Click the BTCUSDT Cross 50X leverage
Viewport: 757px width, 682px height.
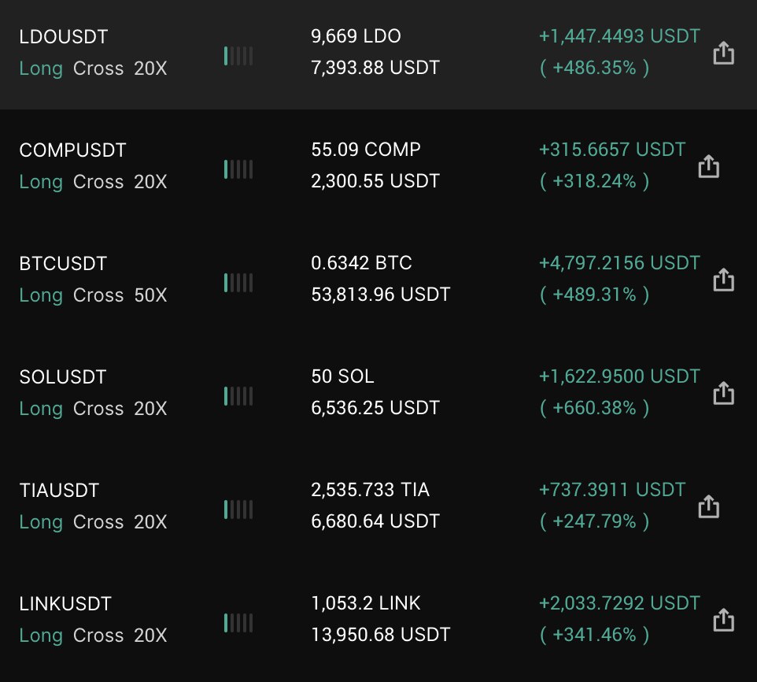pyautogui.click(x=120, y=295)
